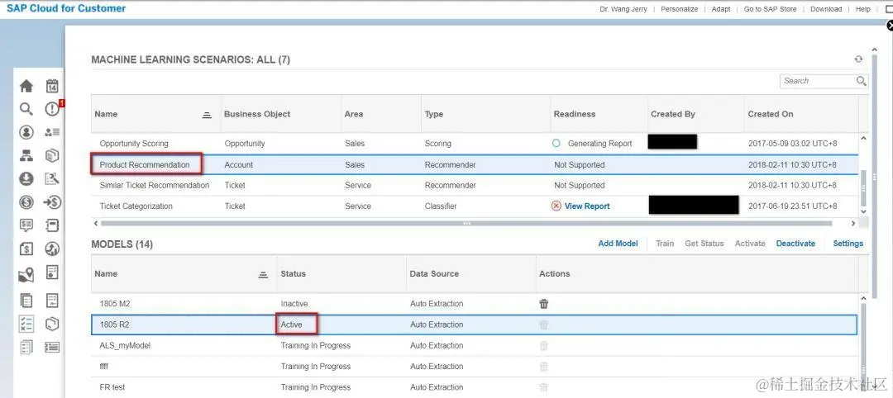
Task: Select the FR test model row
Action: coord(474,387)
